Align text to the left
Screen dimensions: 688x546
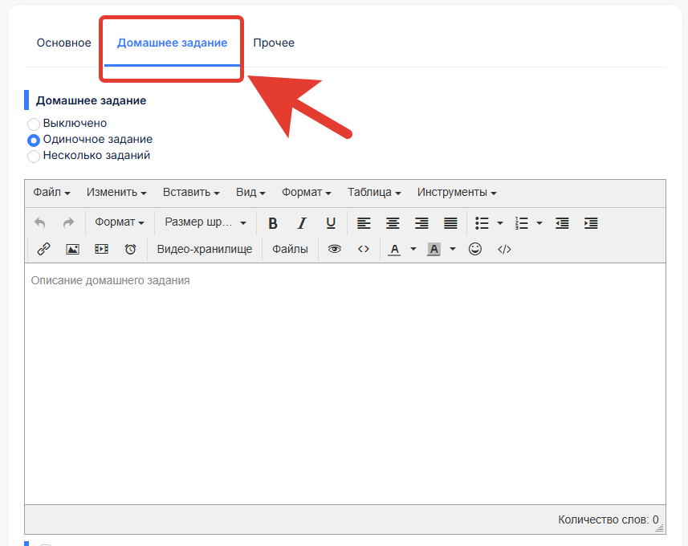coord(364,223)
